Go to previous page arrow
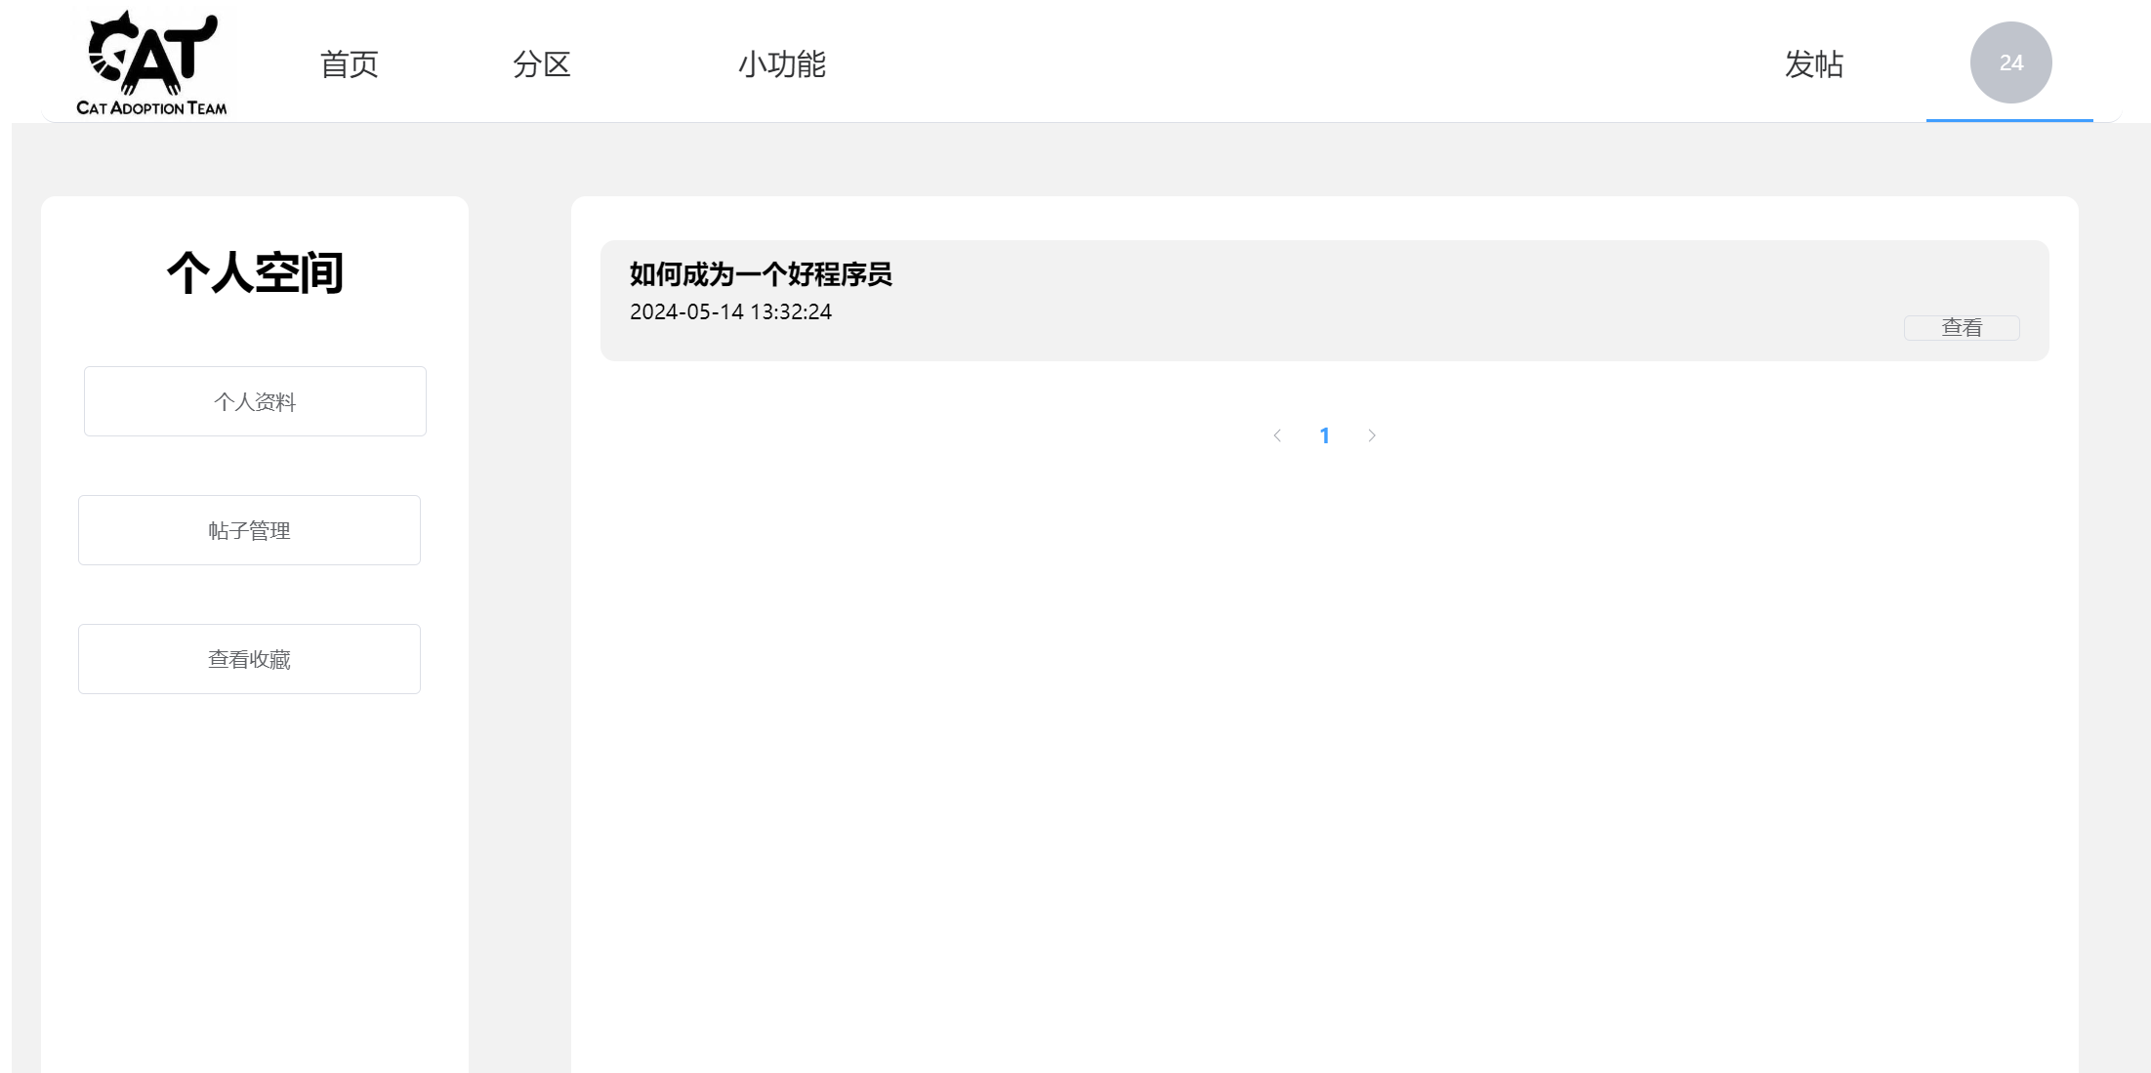This screenshot has height=1073, width=2151. point(1277,435)
